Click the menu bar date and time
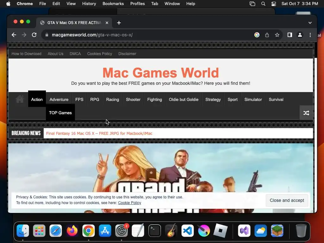324x243 pixels. pos(300,4)
